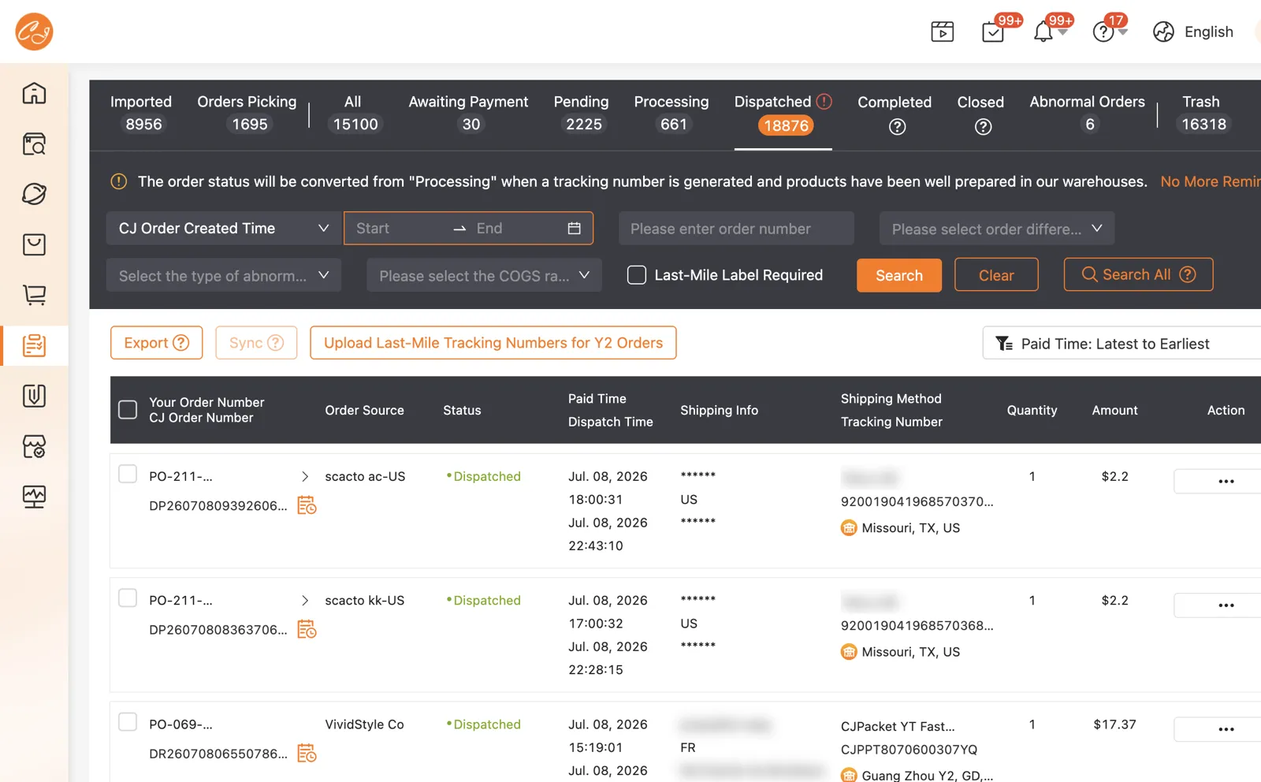Open the cart sidebar icon
Image resolution: width=1261 pixels, height=782 pixels.
(x=34, y=295)
